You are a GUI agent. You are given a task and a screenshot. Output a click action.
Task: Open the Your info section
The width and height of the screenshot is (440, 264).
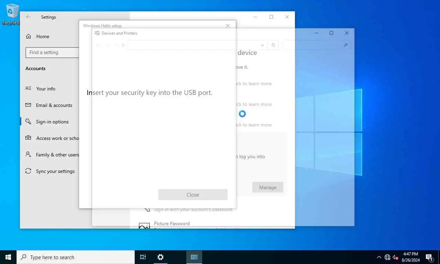pyautogui.click(x=45, y=89)
